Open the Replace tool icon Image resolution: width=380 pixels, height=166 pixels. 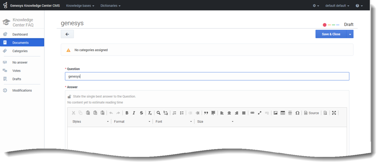pyautogui.click(x=166, y=113)
